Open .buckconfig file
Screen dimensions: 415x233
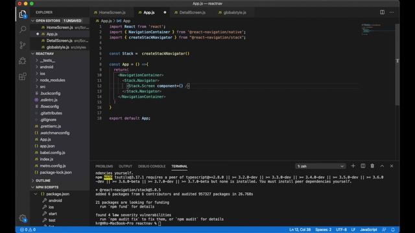pyautogui.click(x=50, y=93)
